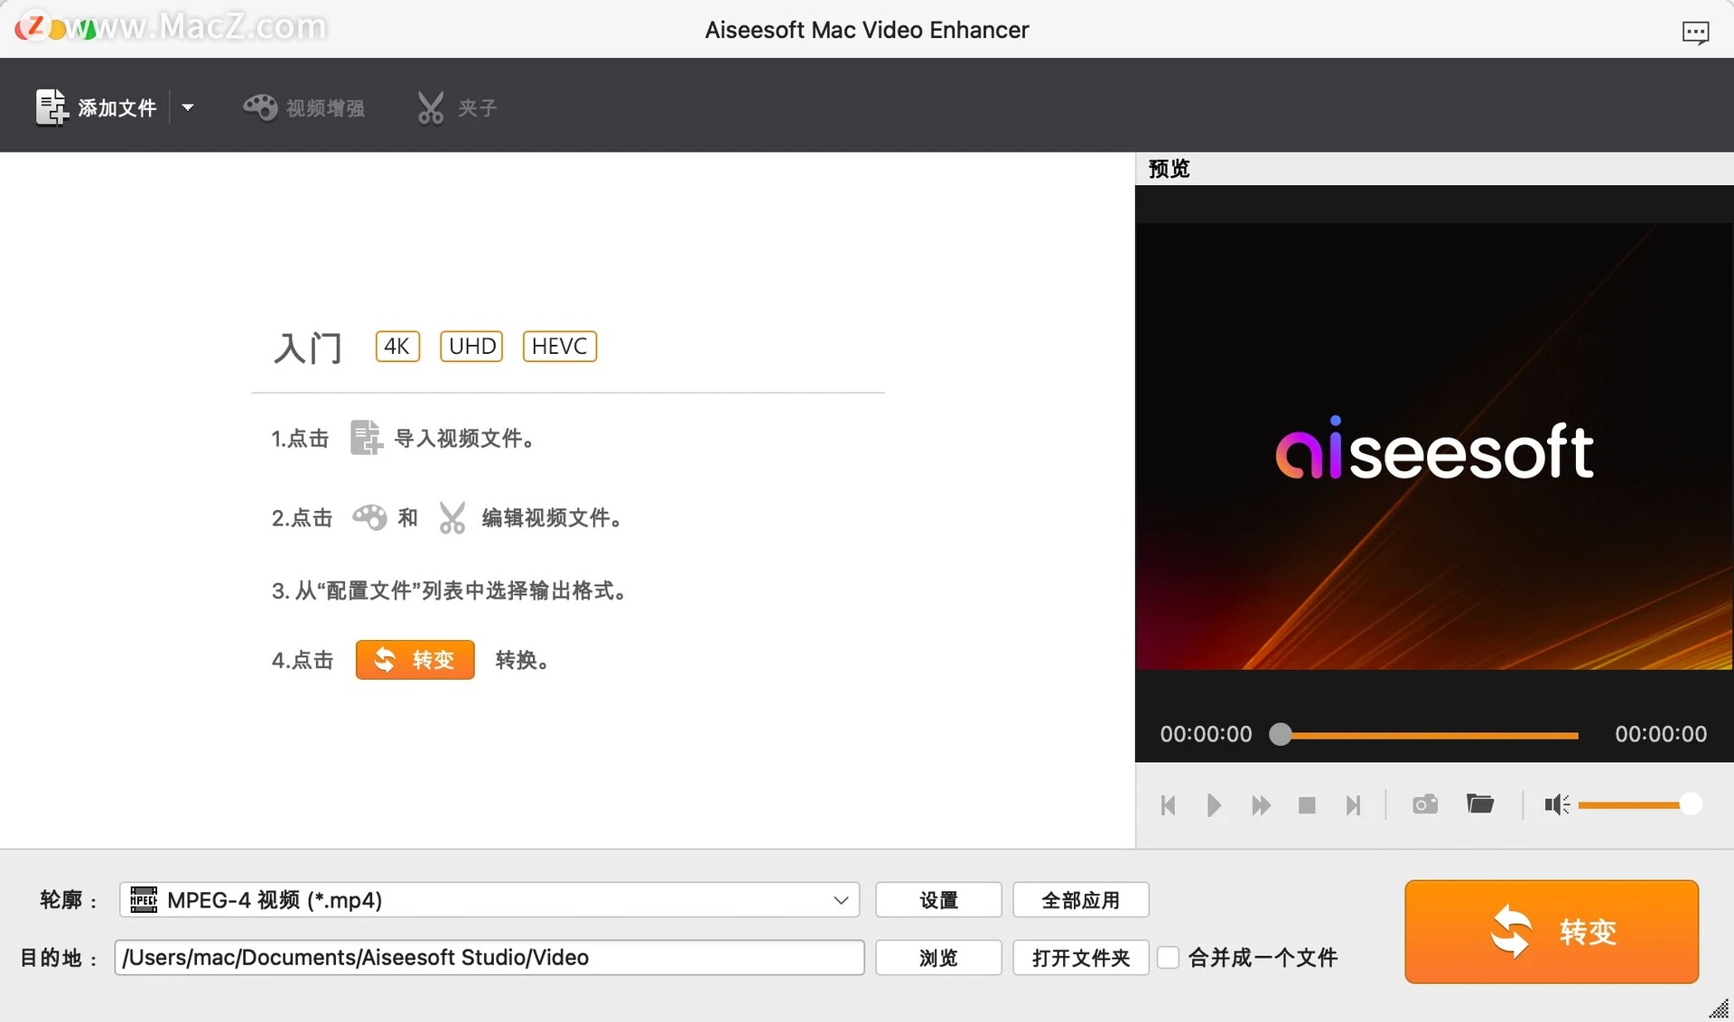
Task: Click the 浏览 browse button
Action: [x=938, y=957]
